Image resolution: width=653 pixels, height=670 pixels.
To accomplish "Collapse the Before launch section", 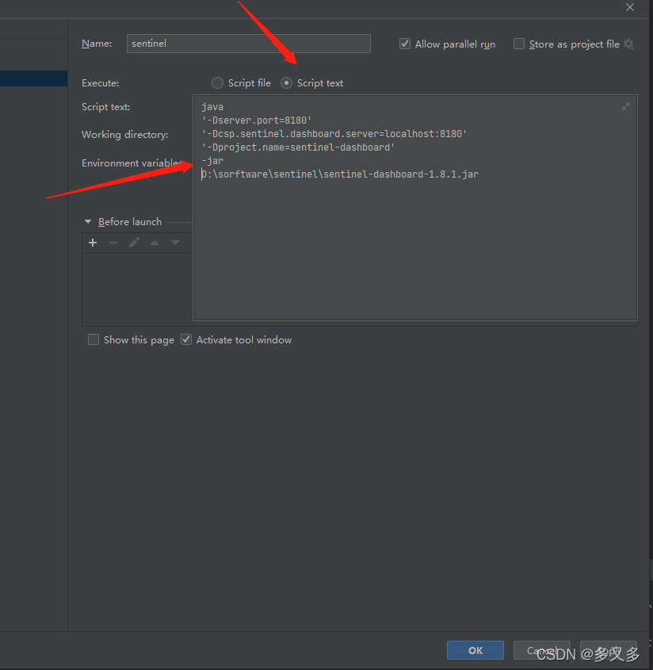I will point(88,222).
